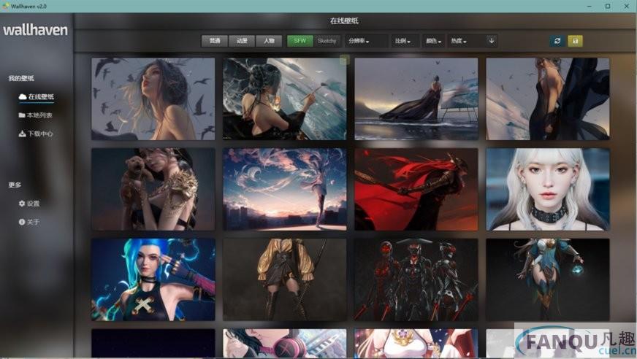Open the white-haired woman portrait wallpaper
This screenshot has height=359, width=637.
[548, 190]
